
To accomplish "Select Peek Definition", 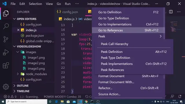I will point(134,52).
